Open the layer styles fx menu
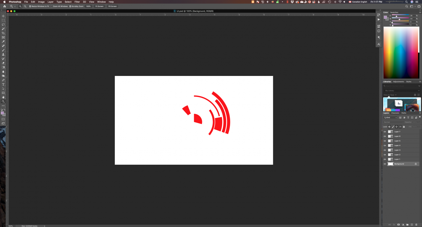The width and height of the screenshot is (422, 227). [x=394, y=224]
